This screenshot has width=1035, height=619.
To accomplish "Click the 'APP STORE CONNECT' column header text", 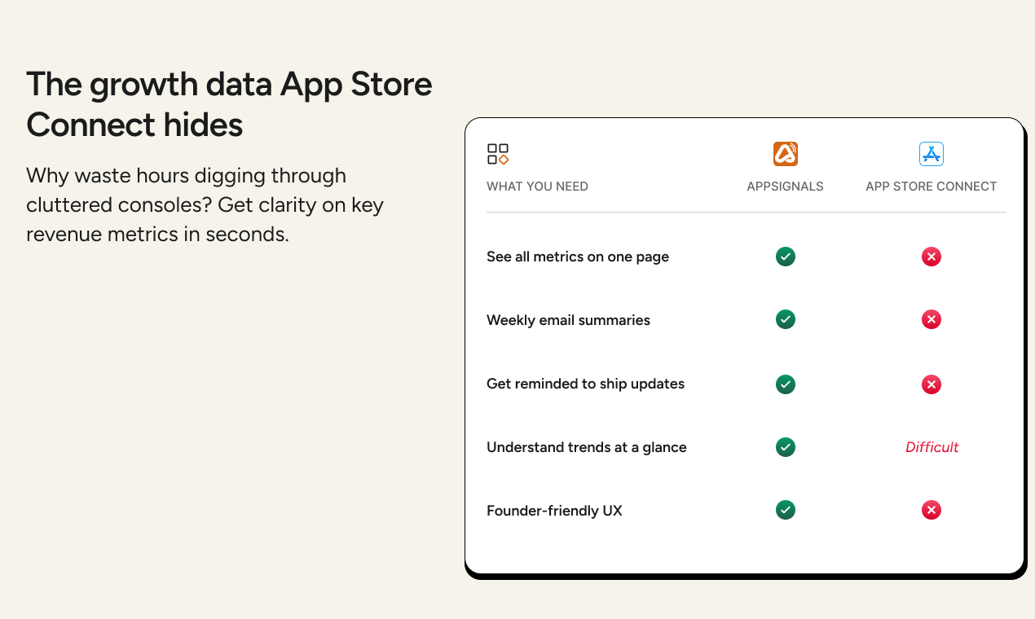I will click(931, 187).
